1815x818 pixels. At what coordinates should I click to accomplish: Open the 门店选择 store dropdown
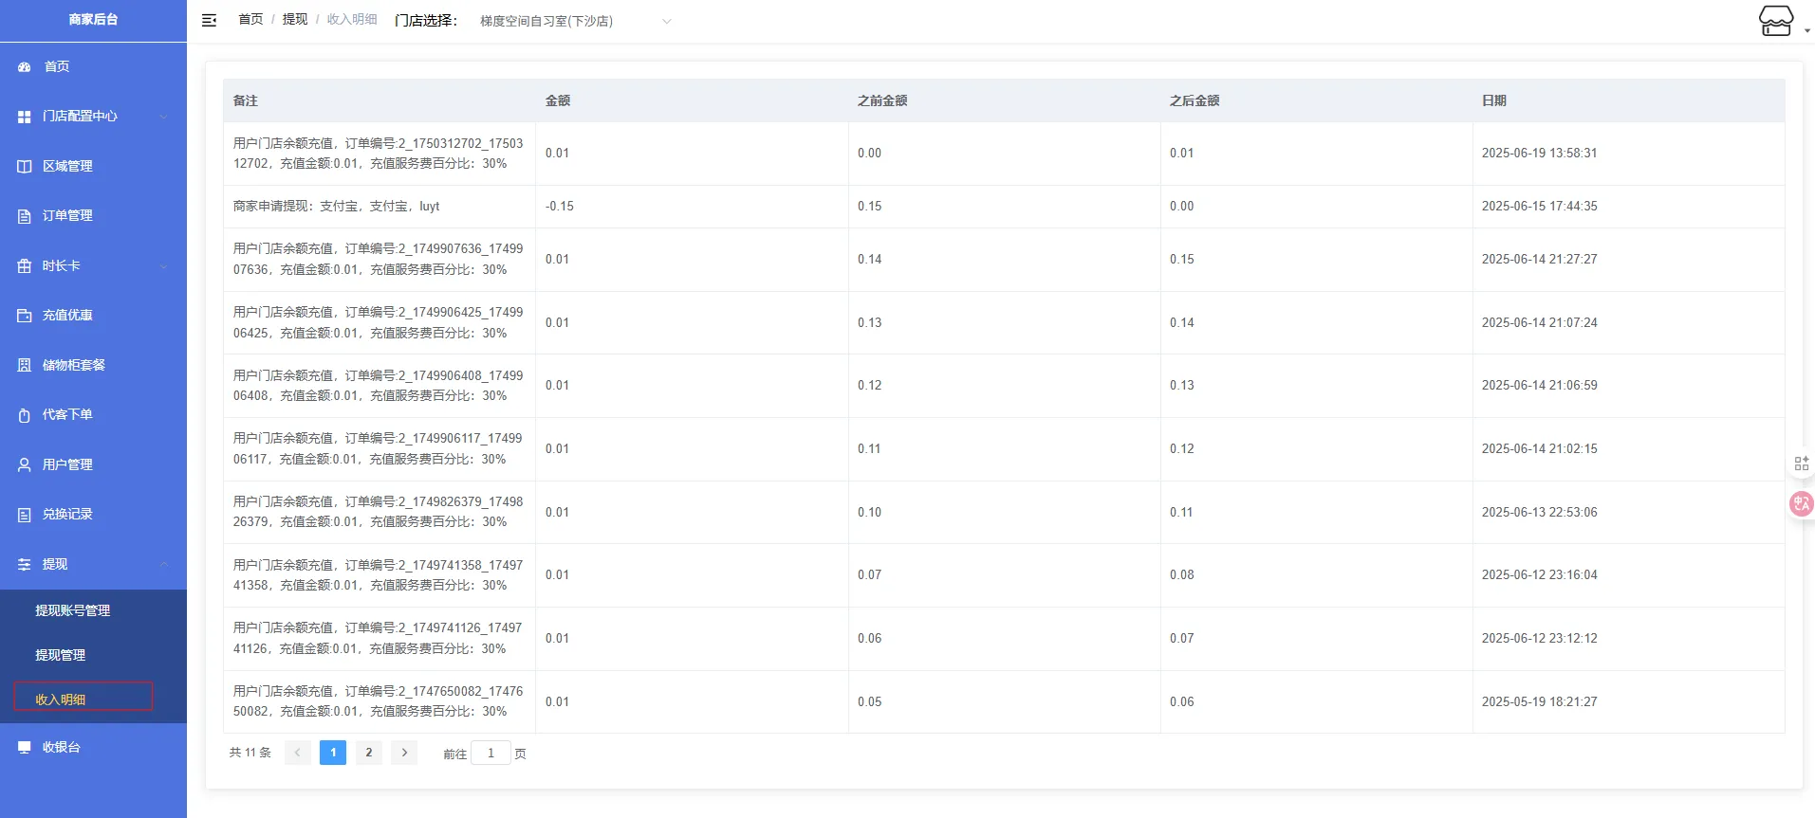[574, 21]
